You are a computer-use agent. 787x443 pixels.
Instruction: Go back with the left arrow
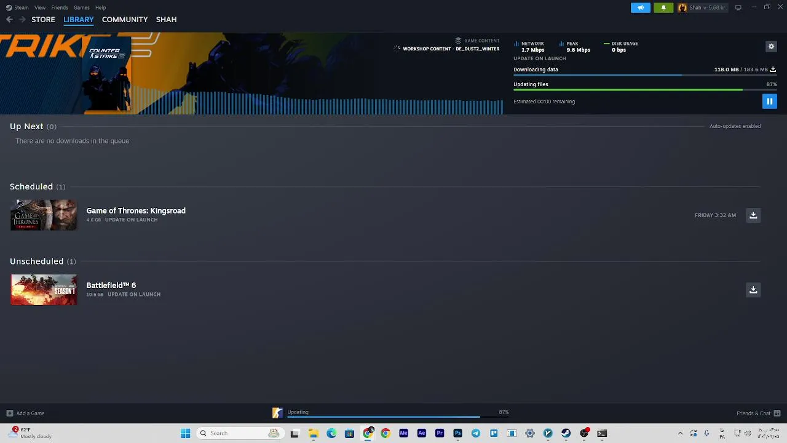[x=9, y=20]
